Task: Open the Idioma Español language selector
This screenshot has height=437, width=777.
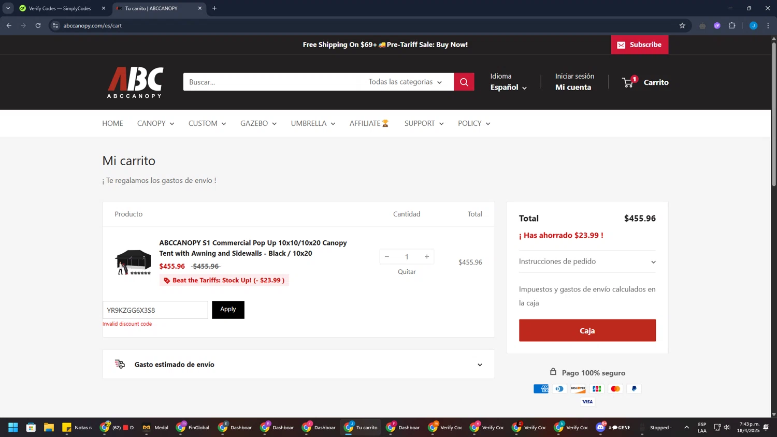Action: pos(509,88)
